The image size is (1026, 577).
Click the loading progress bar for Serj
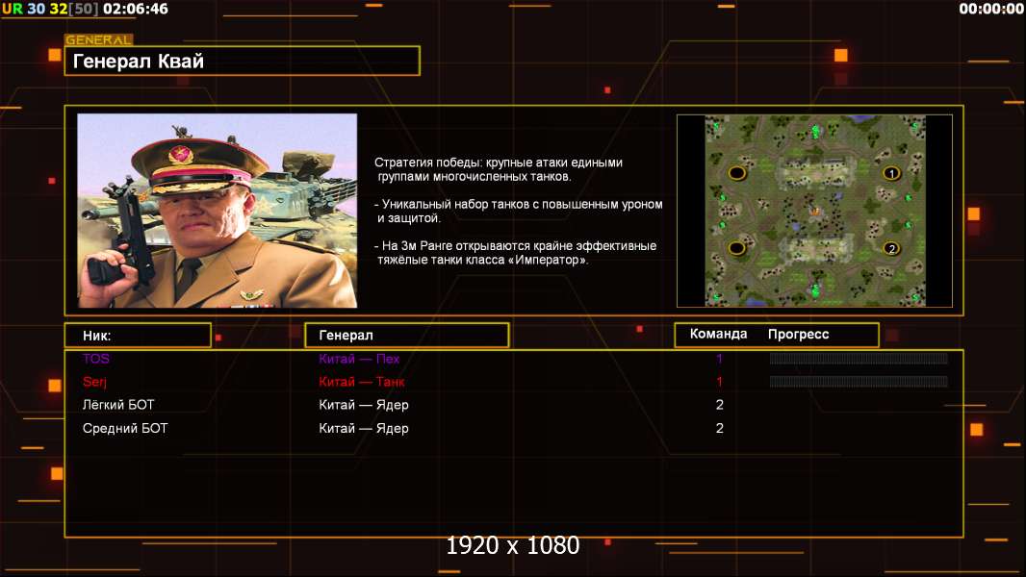[x=858, y=382]
